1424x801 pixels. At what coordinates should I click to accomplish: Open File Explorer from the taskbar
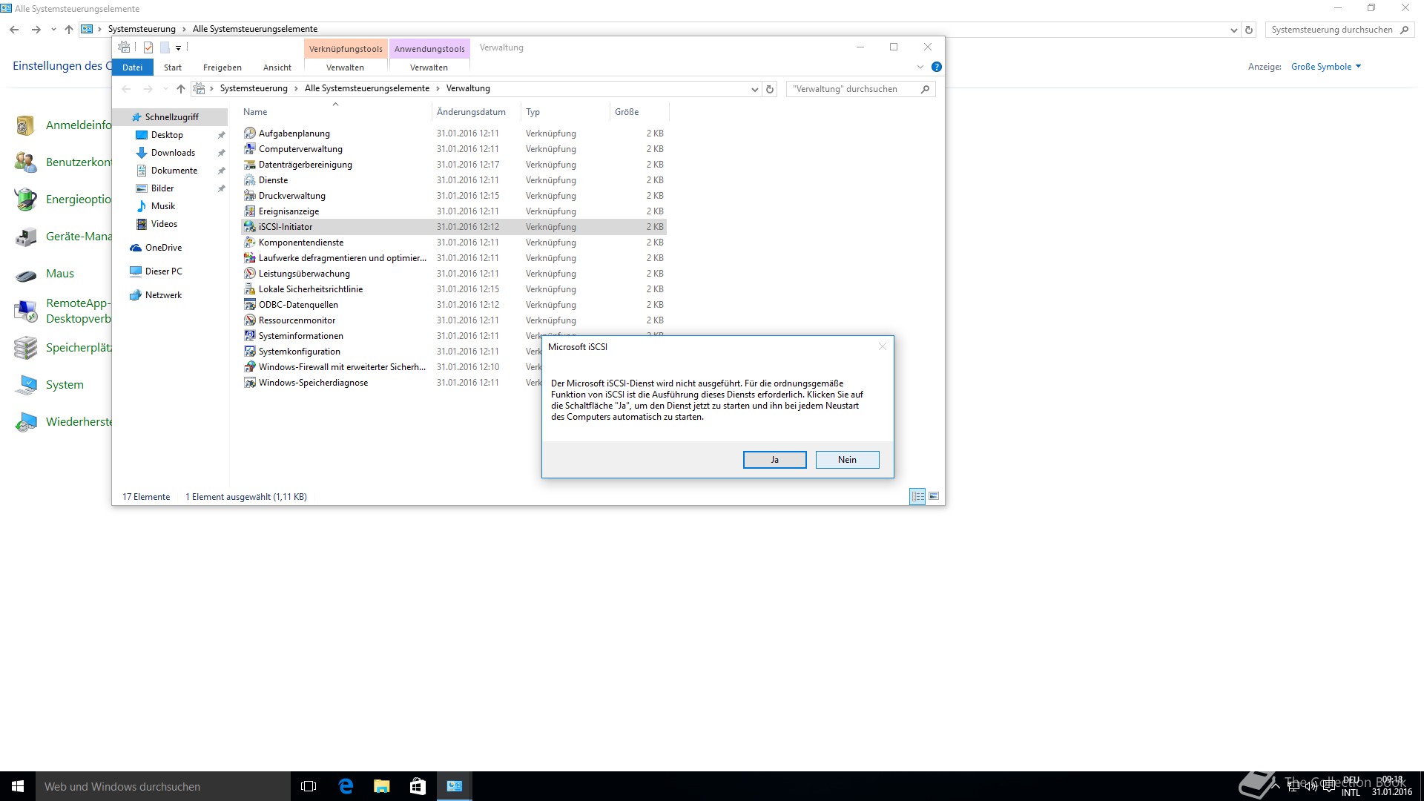382,786
